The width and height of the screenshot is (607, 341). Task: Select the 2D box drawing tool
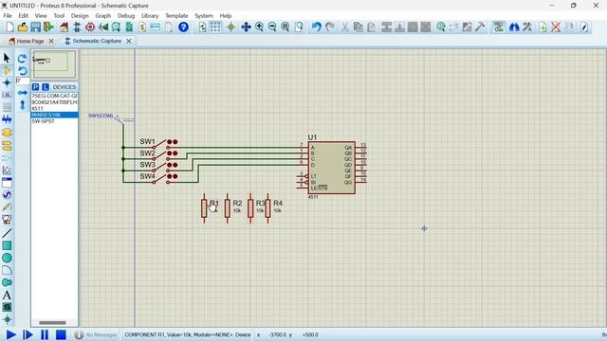(7, 245)
